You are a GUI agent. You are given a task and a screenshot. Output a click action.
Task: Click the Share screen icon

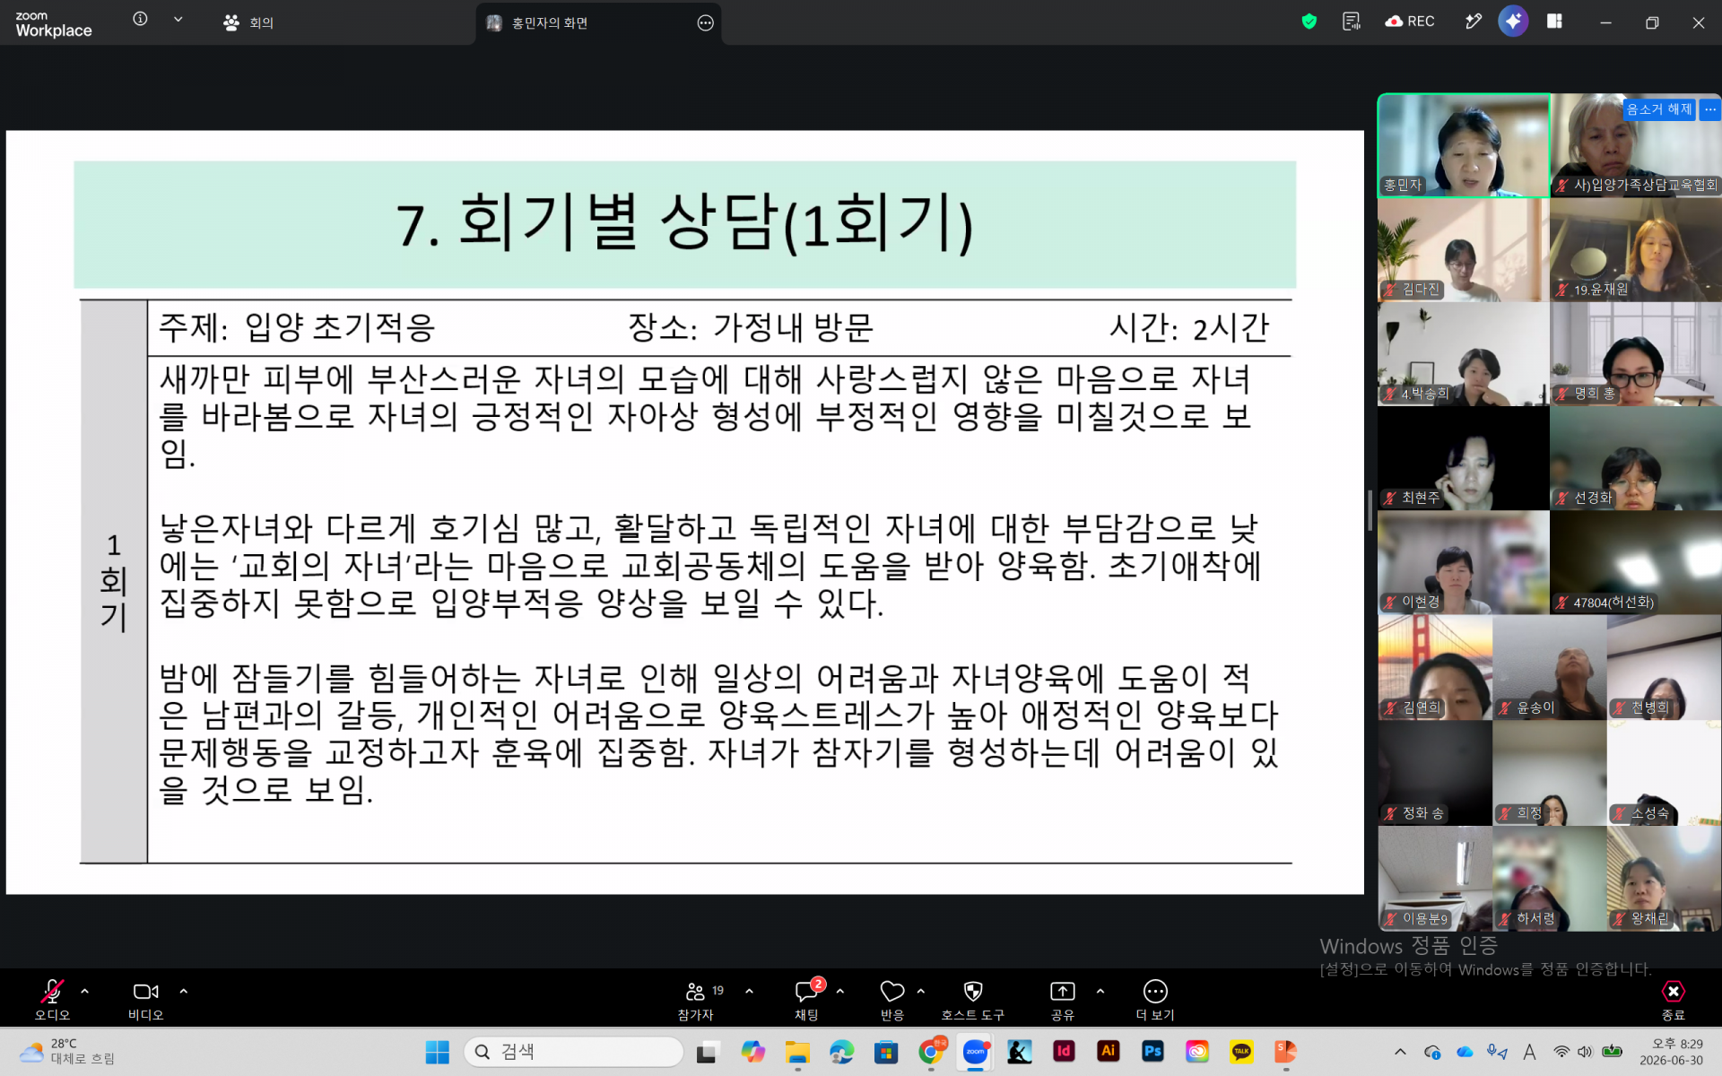click(x=1063, y=1000)
